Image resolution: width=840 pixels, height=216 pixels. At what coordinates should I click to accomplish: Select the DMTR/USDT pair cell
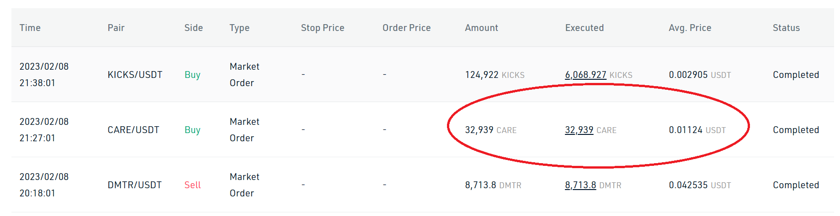click(135, 185)
